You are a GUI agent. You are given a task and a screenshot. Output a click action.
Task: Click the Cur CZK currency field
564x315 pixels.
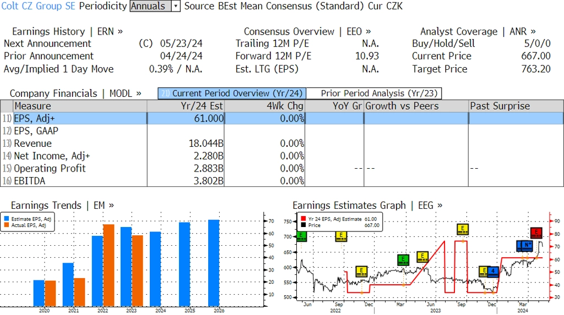(385, 6)
